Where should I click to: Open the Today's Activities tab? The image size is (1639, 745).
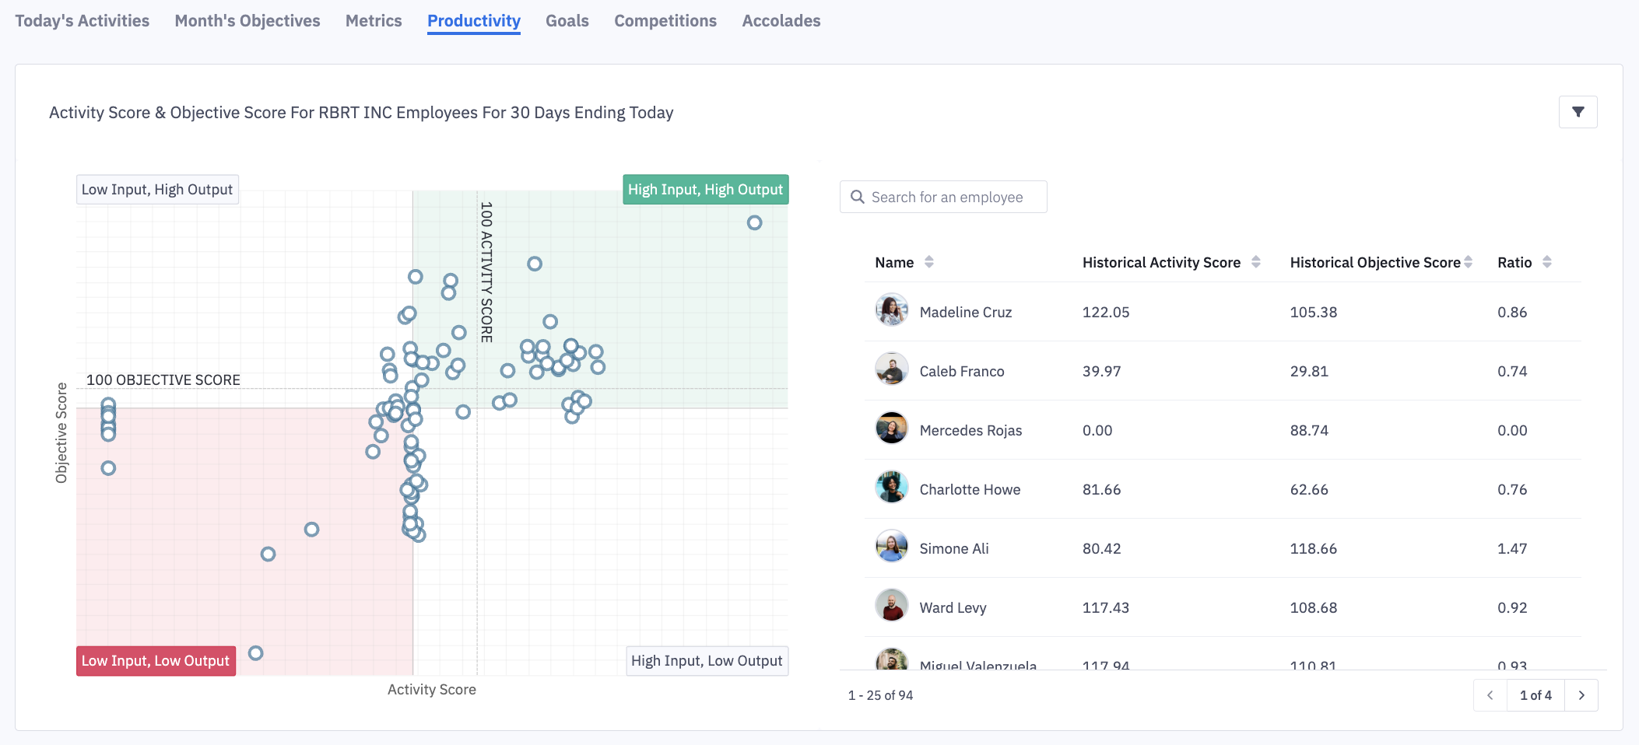tap(82, 21)
